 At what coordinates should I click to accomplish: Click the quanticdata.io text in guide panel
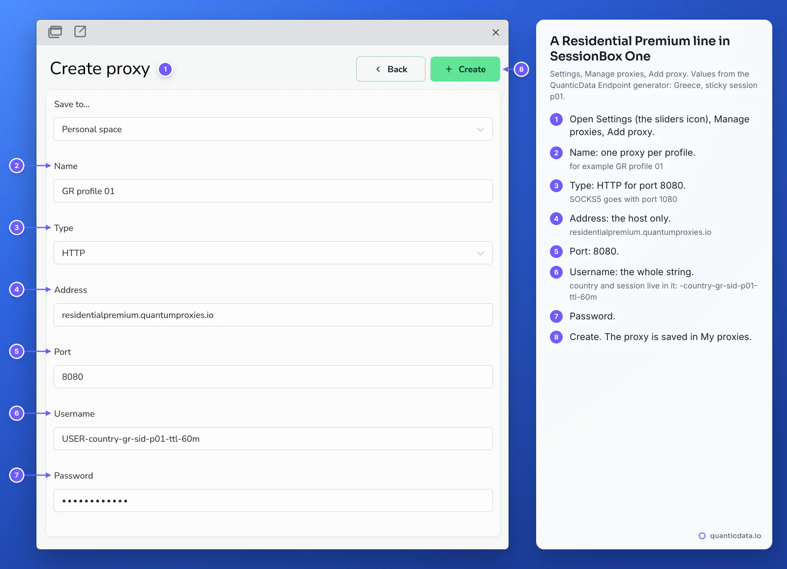click(x=735, y=536)
